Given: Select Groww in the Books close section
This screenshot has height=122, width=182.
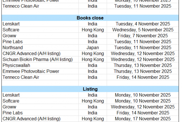Looking at the screenshot, I should tap(9, 36).
